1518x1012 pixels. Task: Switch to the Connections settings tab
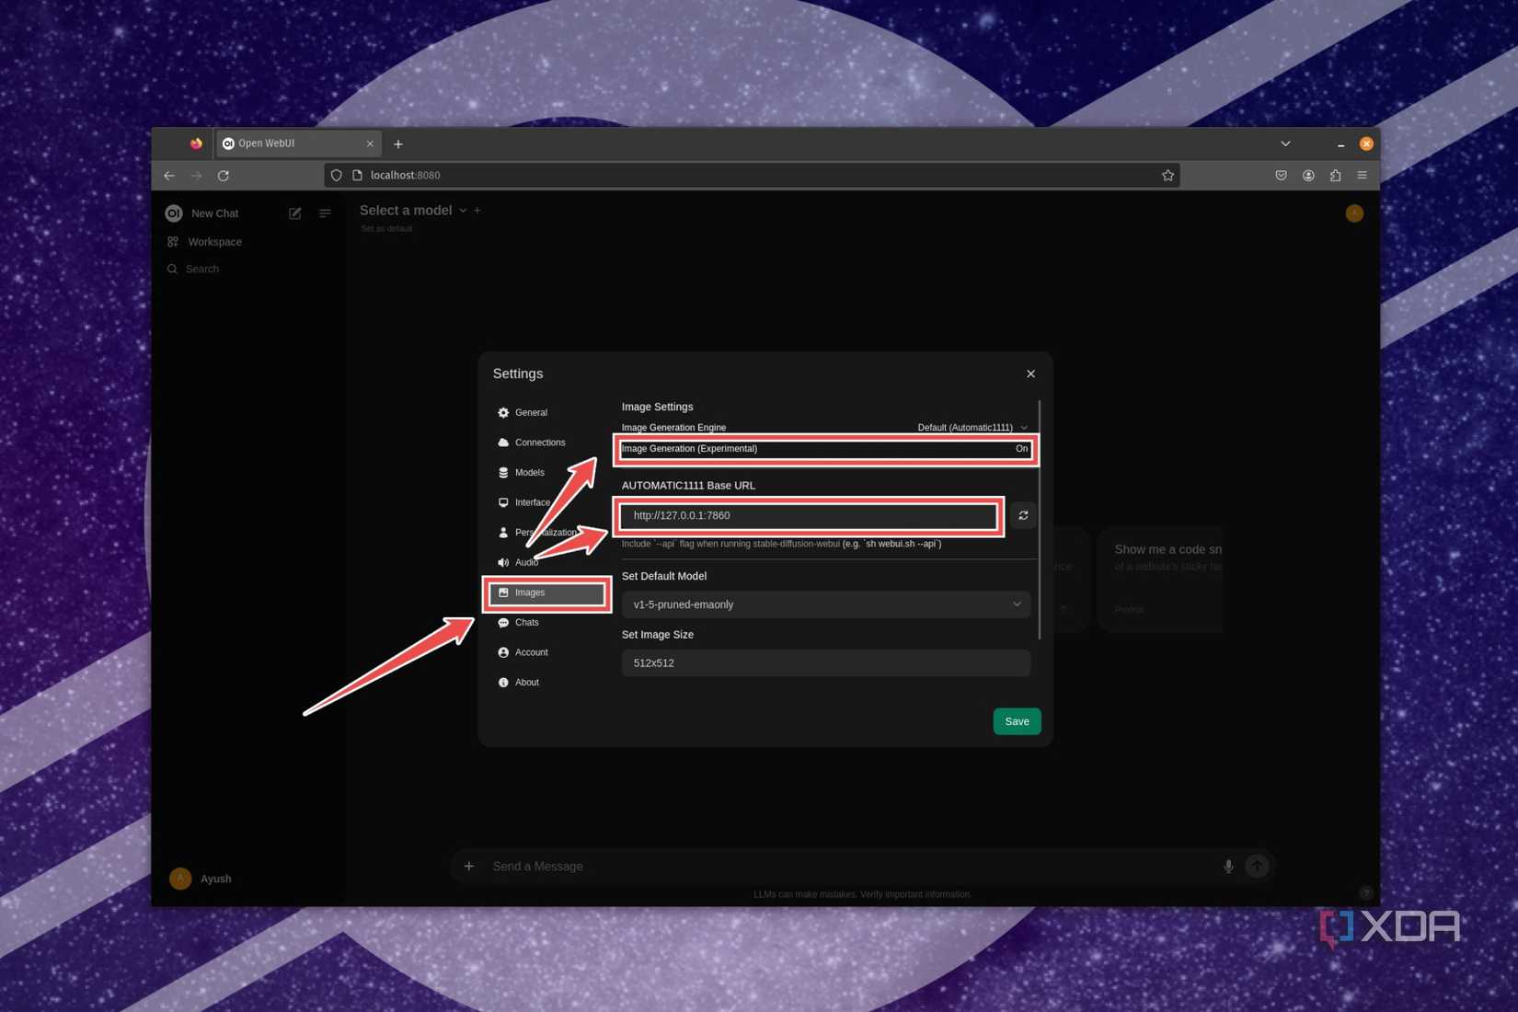[x=532, y=443]
